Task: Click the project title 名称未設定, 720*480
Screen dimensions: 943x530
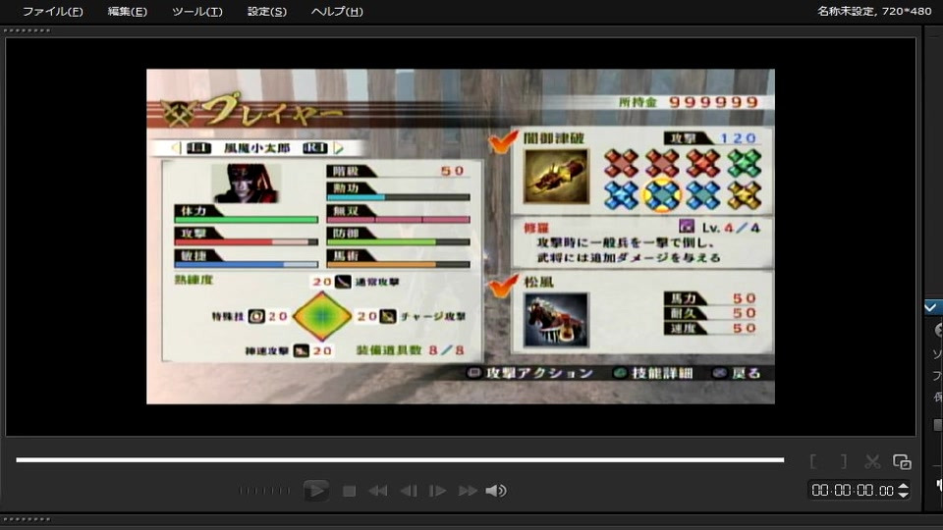Action: (x=874, y=11)
